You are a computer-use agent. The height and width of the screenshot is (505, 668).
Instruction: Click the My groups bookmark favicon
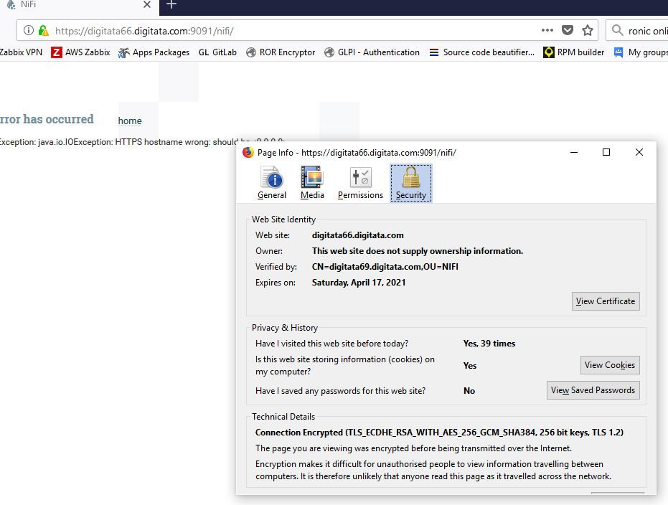tap(618, 52)
